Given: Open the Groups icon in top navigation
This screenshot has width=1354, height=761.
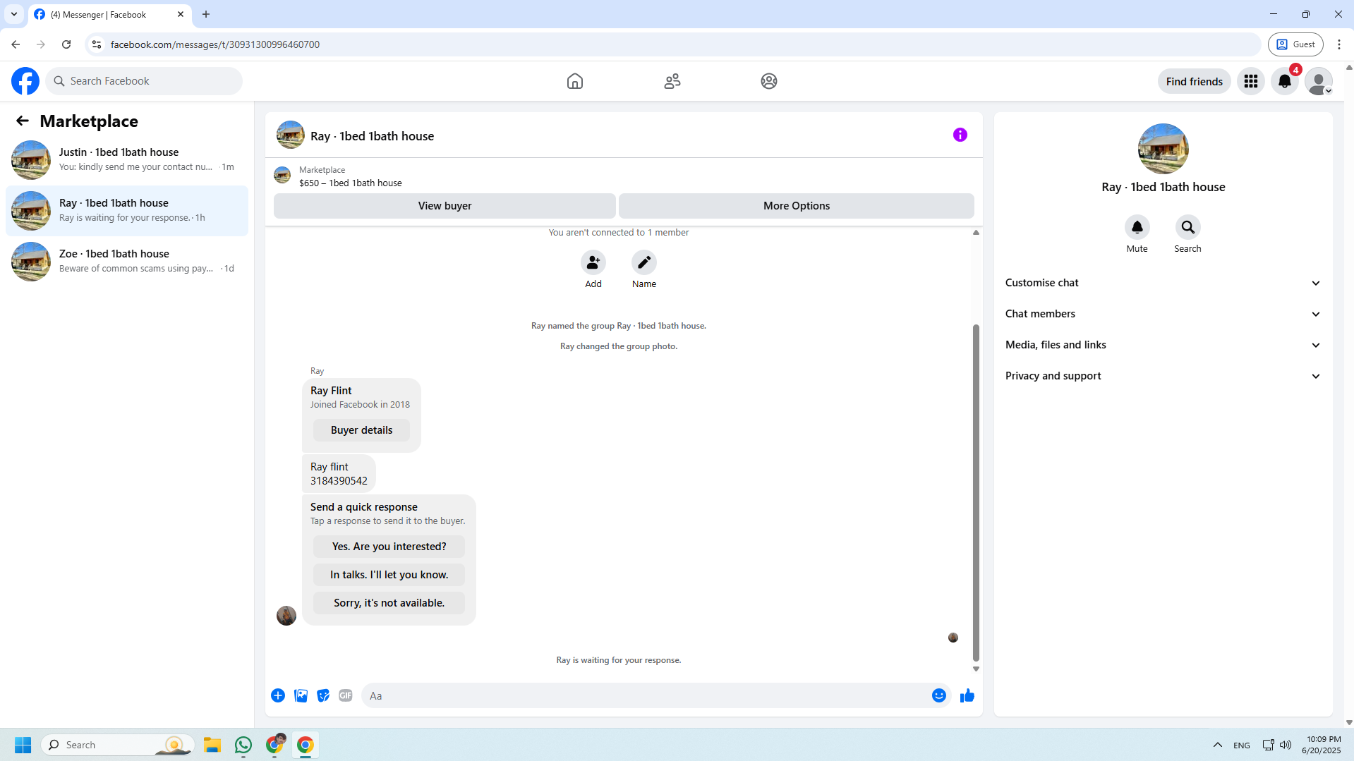Looking at the screenshot, I should [x=769, y=81].
